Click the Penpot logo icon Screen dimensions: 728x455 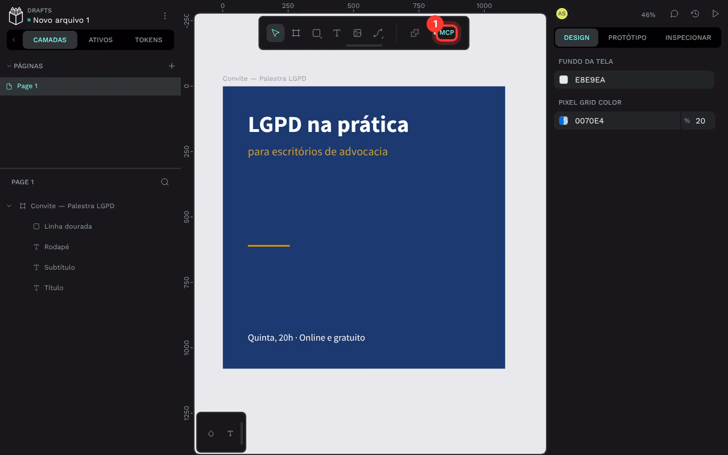tap(15, 16)
